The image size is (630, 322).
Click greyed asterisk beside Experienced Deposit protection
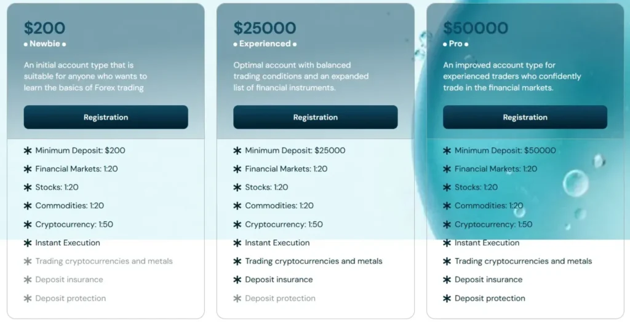tap(237, 299)
